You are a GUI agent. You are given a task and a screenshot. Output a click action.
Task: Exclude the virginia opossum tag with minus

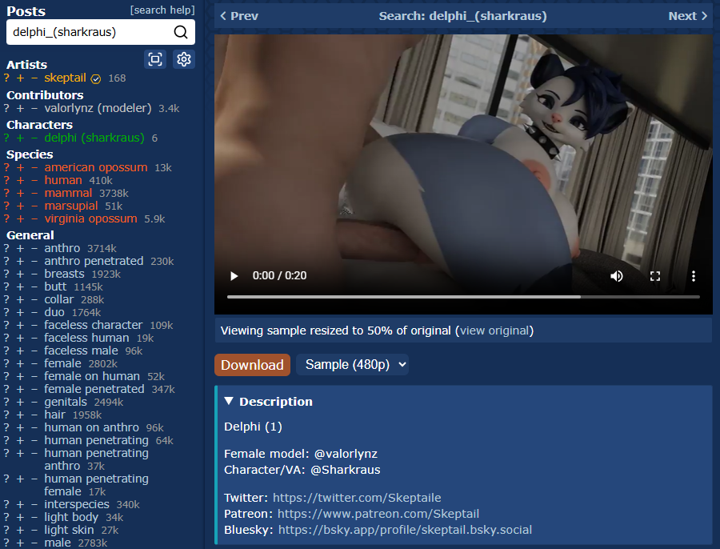click(34, 218)
